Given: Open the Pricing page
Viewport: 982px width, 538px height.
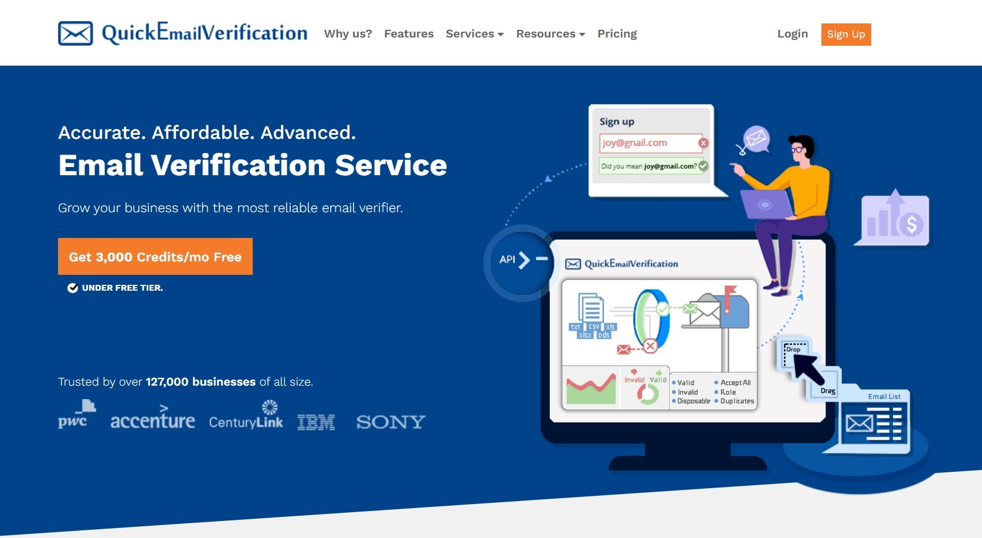Looking at the screenshot, I should click(x=617, y=34).
